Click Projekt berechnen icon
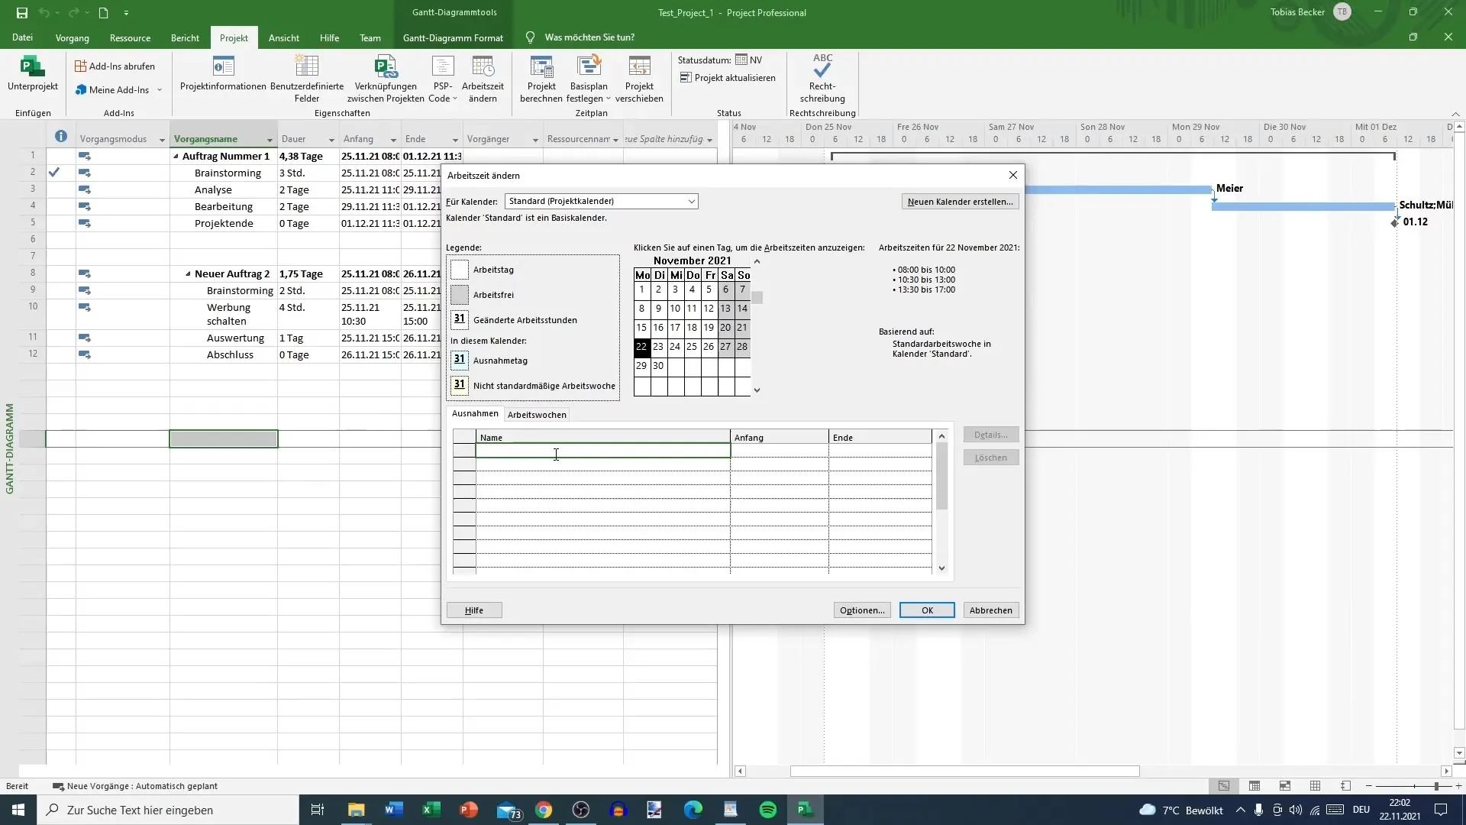The image size is (1466, 825). tap(541, 67)
